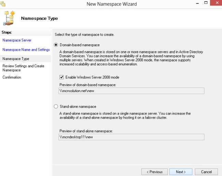Click stand-alone namespace preview field
Image resolution: width=222 pixels, height=176 pixels.
[131, 137]
